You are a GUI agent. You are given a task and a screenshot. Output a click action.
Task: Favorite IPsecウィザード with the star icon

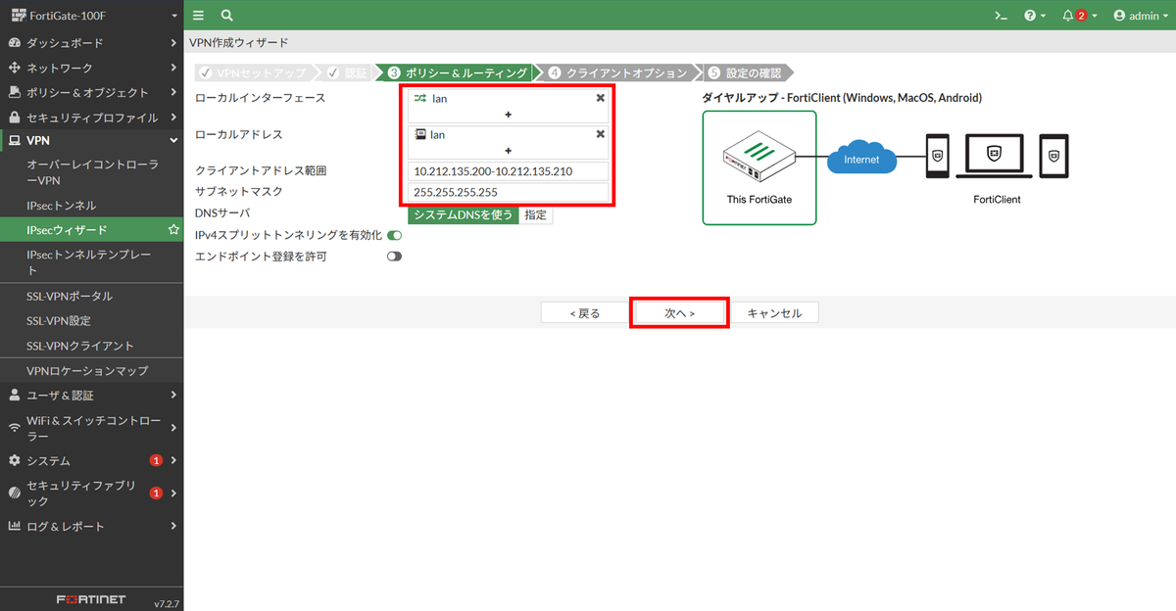click(173, 230)
